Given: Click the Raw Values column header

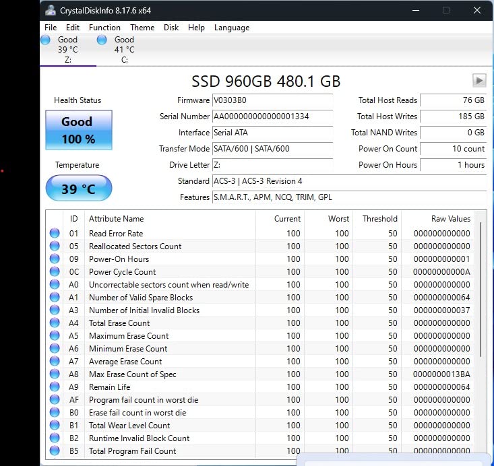Looking at the screenshot, I should point(437,218).
